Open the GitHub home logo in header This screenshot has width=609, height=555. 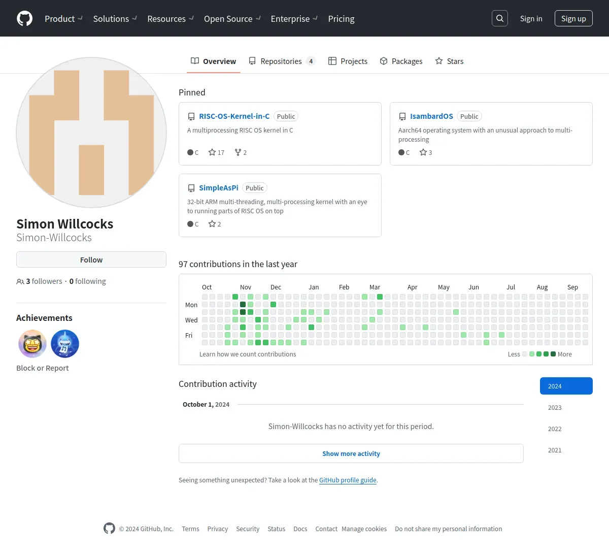pyautogui.click(x=24, y=18)
